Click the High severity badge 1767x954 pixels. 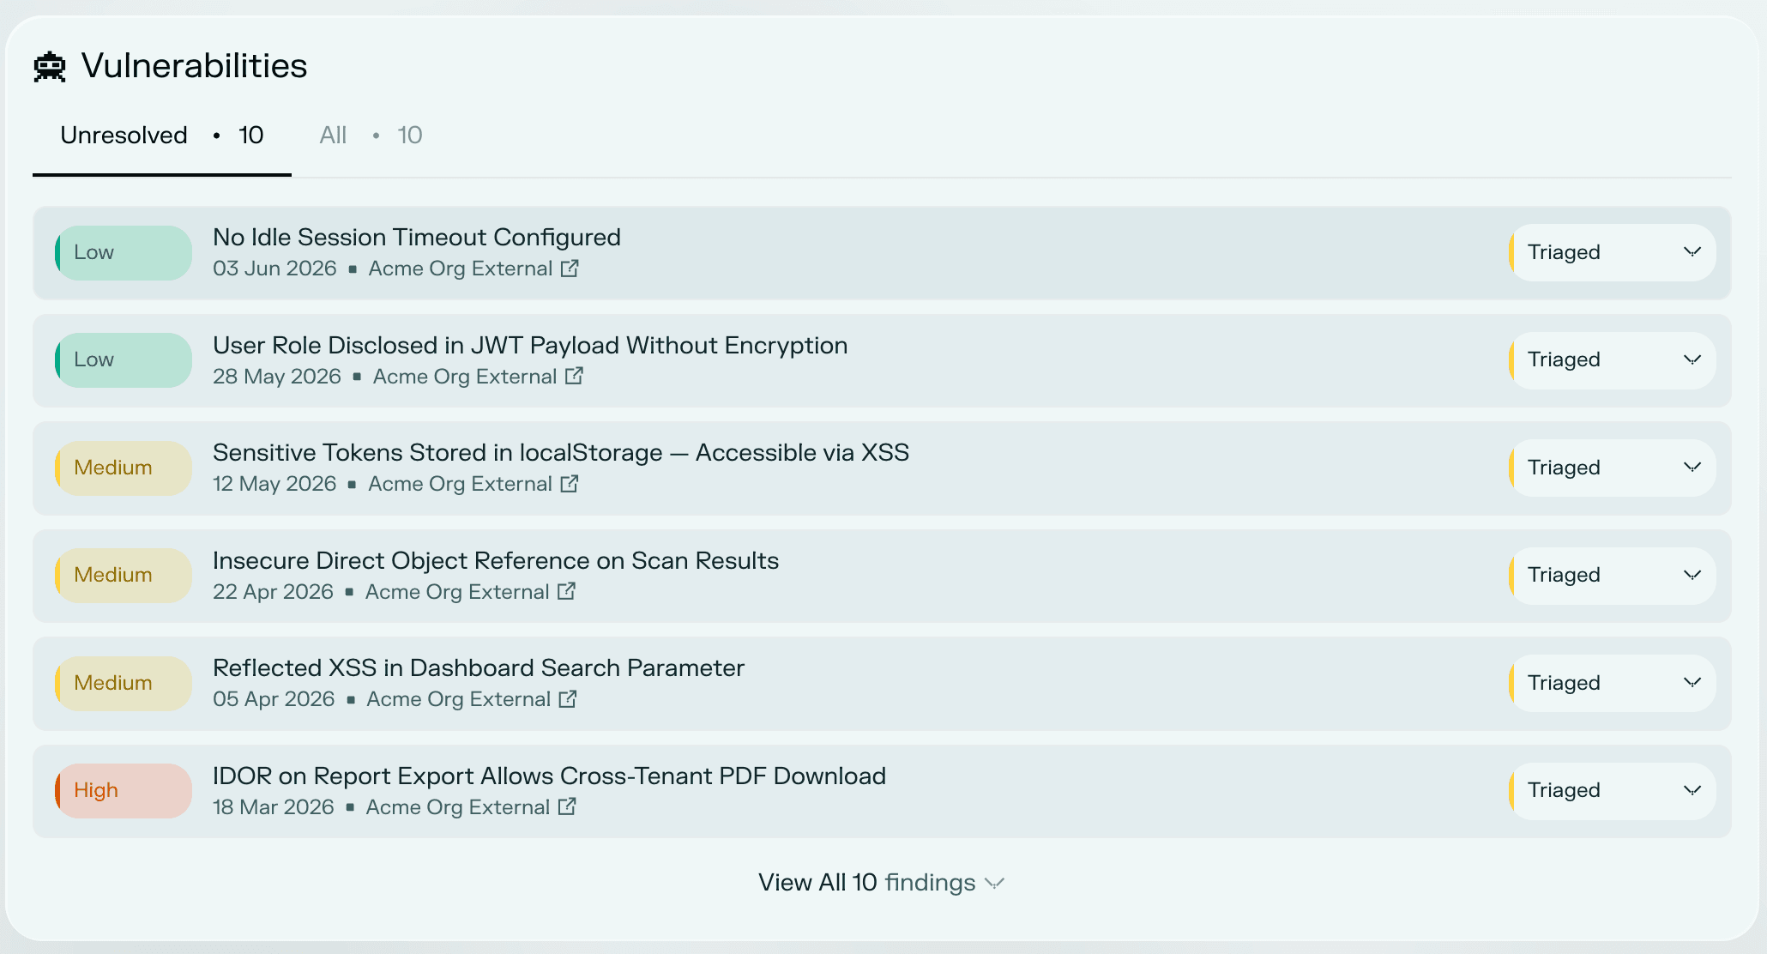pyautogui.click(x=124, y=791)
